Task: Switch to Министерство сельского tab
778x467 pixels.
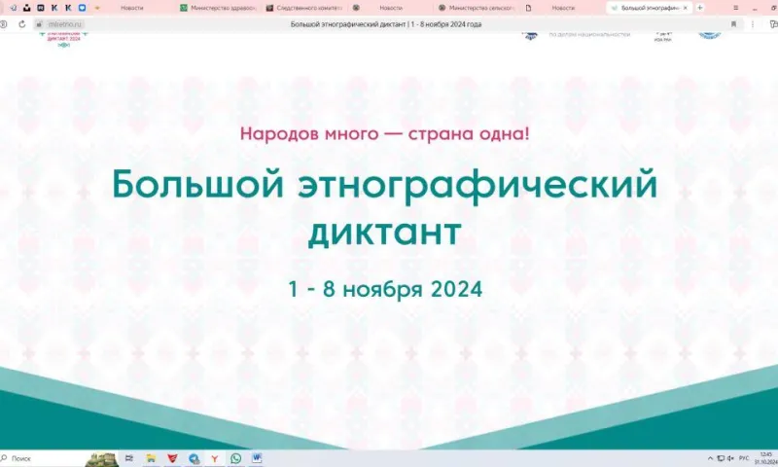Action: tap(477, 8)
